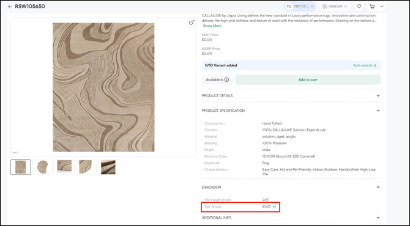The image size is (410, 226).
Task: Select the second thumbnail with irregular-shaped rug
Action: coord(42,167)
